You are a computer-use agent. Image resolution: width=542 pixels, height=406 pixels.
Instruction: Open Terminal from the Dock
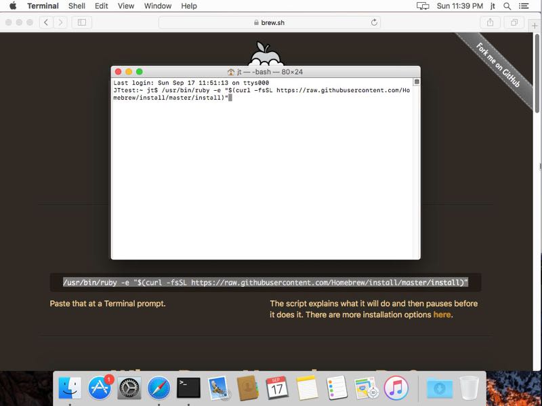coord(188,387)
